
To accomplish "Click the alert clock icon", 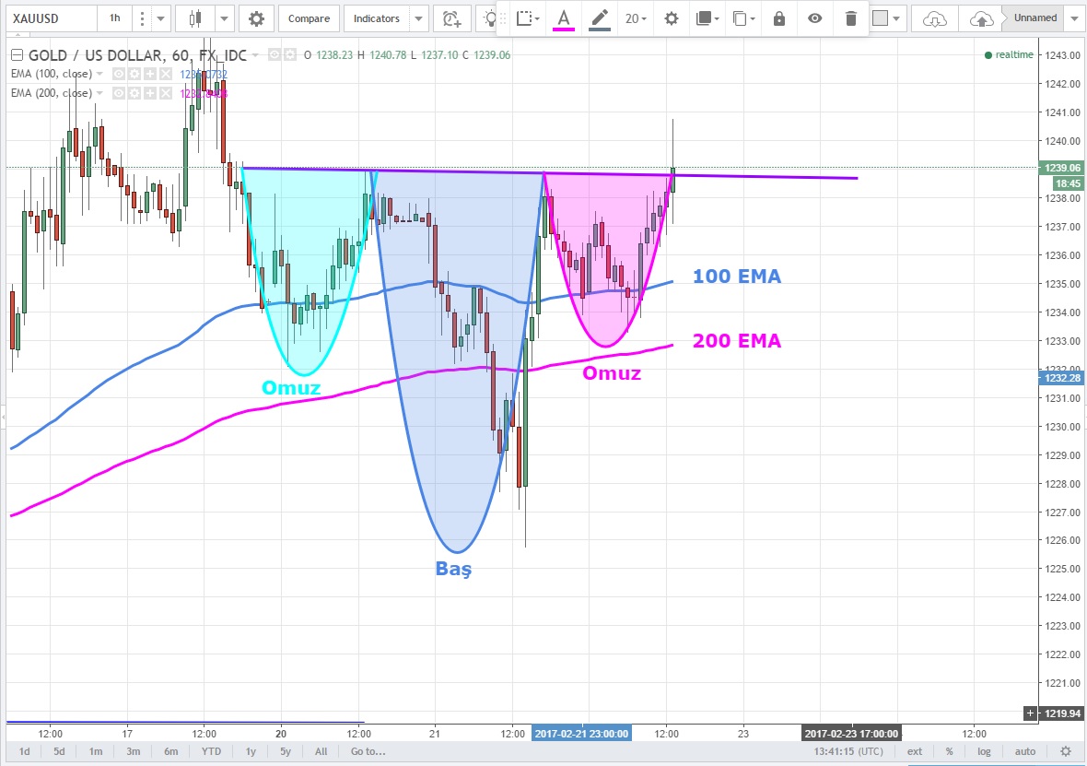I will point(451,18).
